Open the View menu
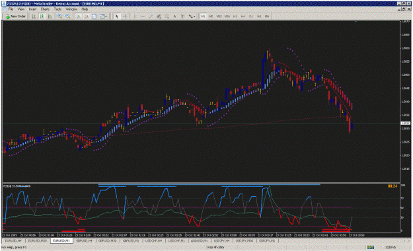 20,9
